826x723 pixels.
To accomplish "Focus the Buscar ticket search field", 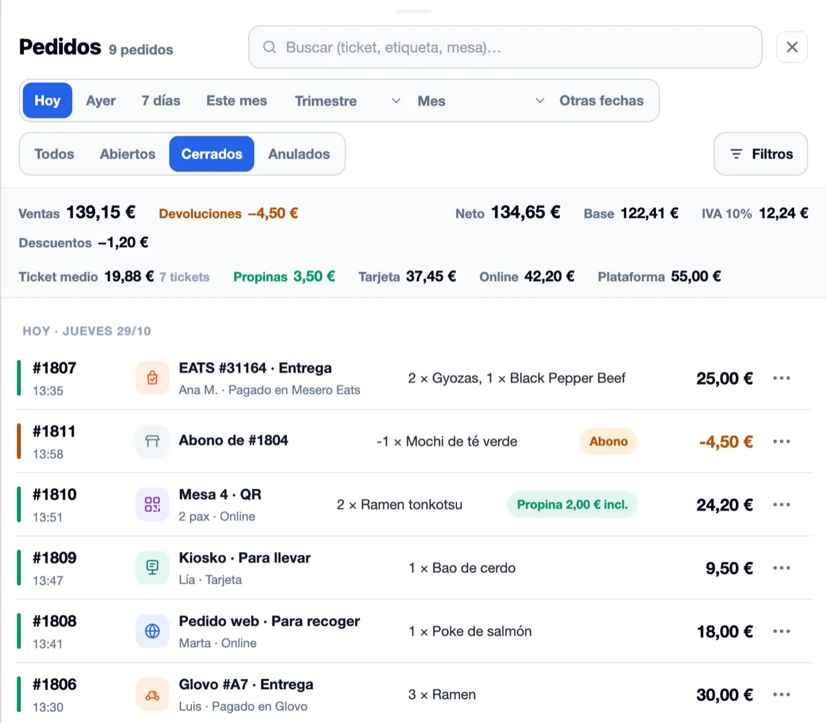I will 505,47.
